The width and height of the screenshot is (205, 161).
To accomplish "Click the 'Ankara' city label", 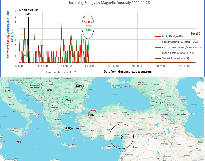I will (x=105, y=117).
